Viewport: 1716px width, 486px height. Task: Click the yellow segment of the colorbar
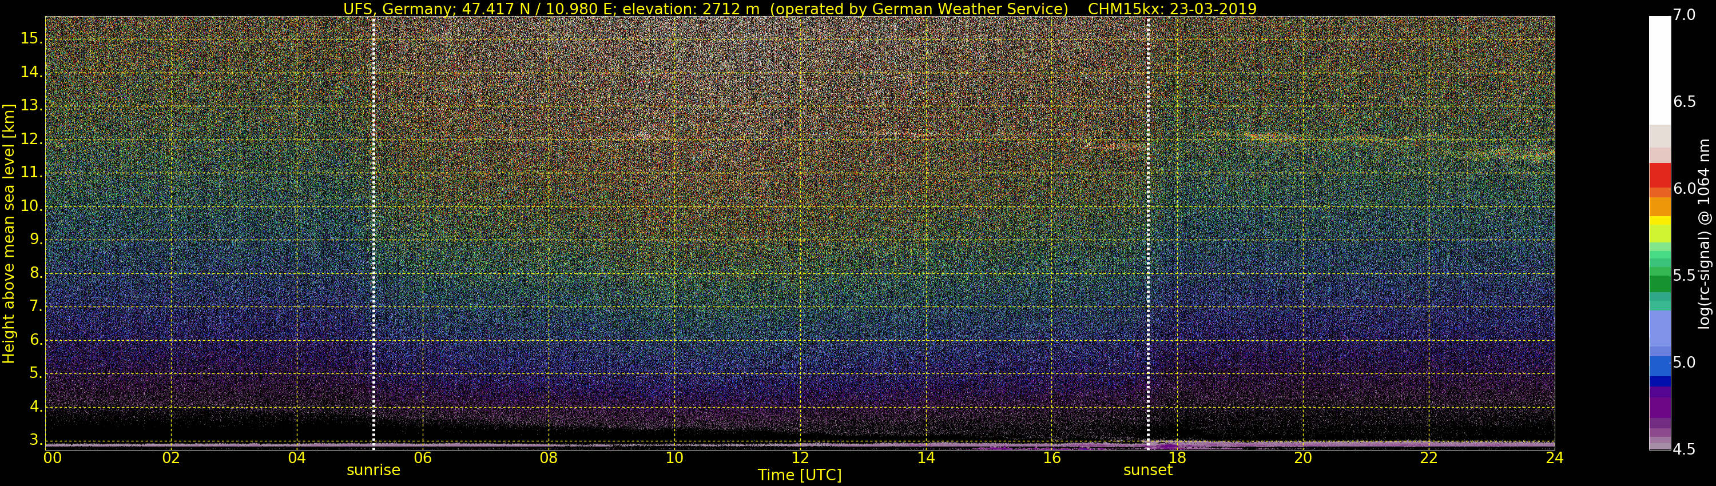click(1659, 221)
